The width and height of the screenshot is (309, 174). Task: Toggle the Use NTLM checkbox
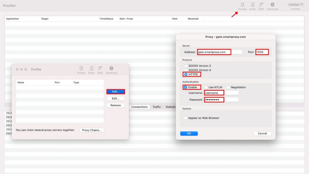point(206,87)
